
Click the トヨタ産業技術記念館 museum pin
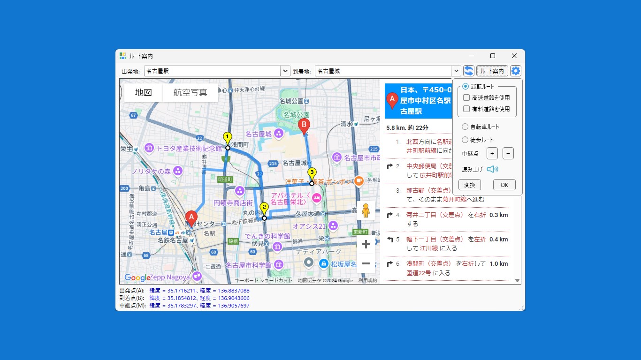click(150, 148)
